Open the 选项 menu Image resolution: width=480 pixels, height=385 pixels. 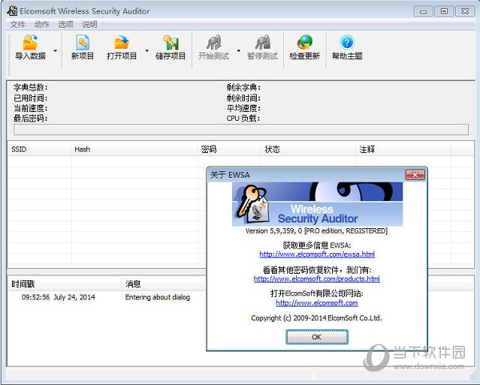(x=66, y=25)
